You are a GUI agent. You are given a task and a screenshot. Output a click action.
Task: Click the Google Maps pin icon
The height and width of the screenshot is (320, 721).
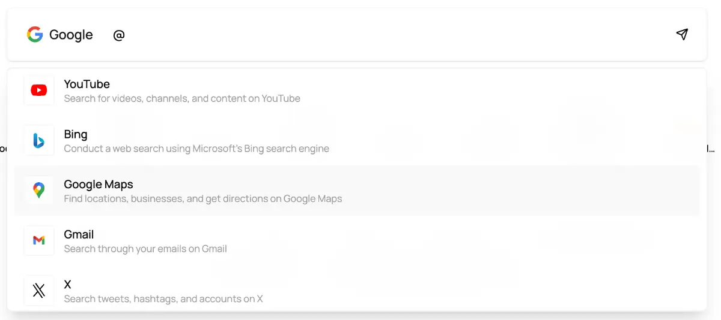pyautogui.click(x=39, y=191)
